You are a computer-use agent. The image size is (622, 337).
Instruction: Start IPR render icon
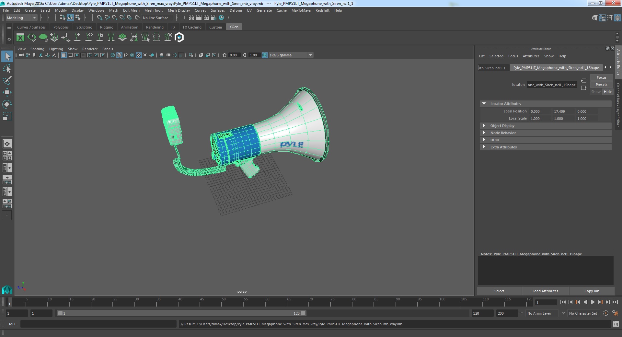[x=206, y=18]
